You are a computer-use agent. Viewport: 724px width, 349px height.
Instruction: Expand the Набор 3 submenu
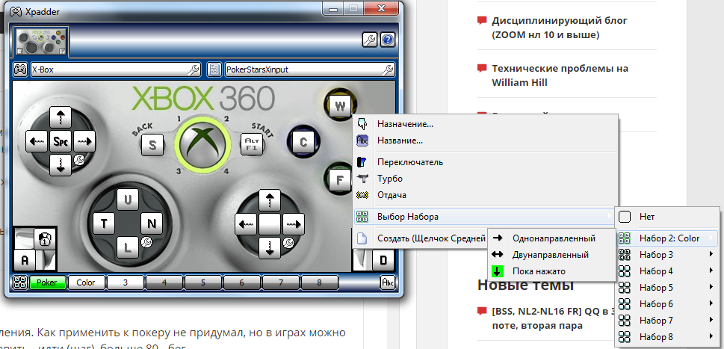668,254
